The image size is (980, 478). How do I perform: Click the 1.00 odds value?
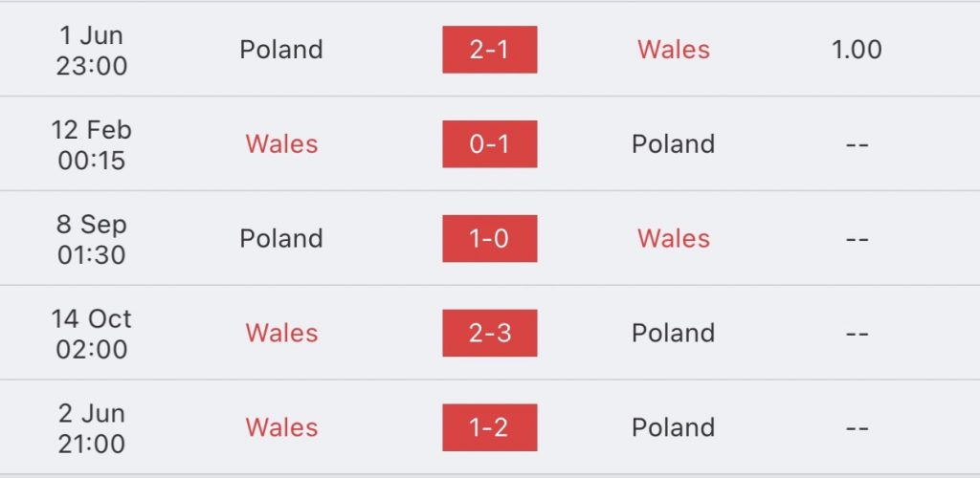(857, 50)
